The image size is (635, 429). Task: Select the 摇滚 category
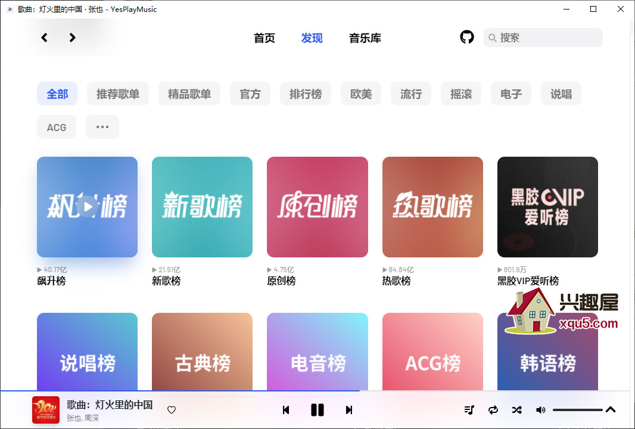tap(461, 94)
